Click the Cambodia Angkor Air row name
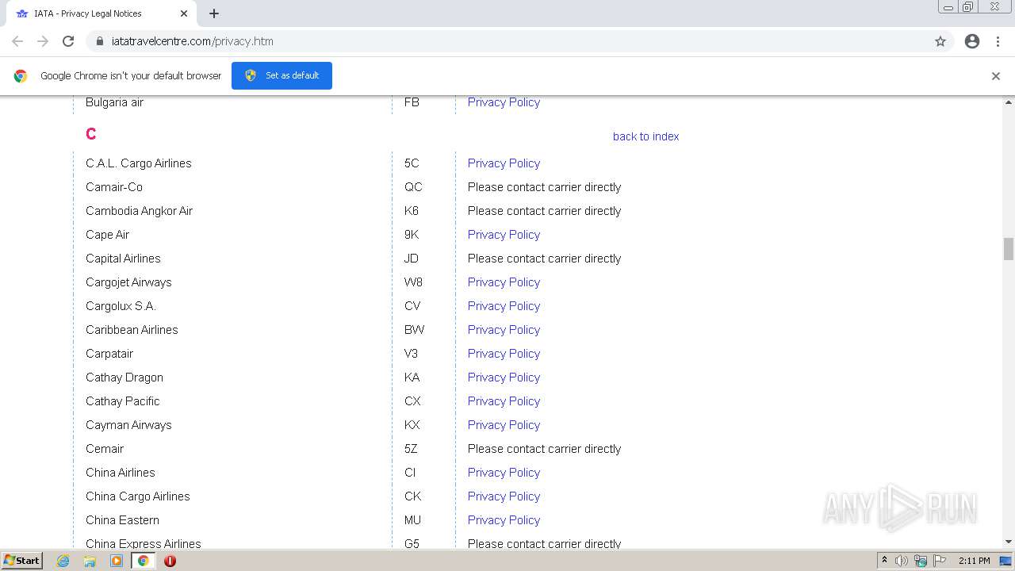This screenshot has width=1015, height=571. [139, 211]
